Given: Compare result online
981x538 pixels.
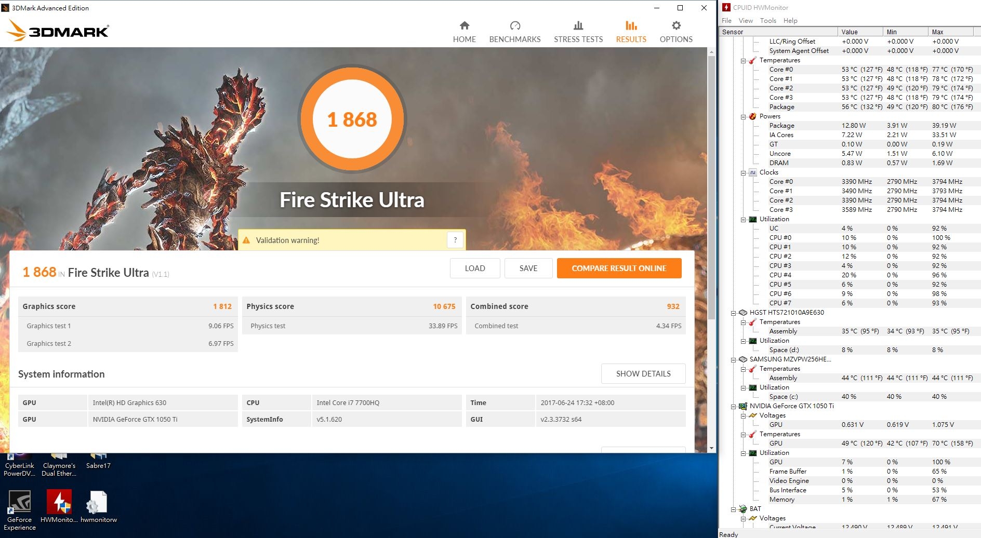Looking at the screenshot, I should pyautogui.click(x=619, y=268).
